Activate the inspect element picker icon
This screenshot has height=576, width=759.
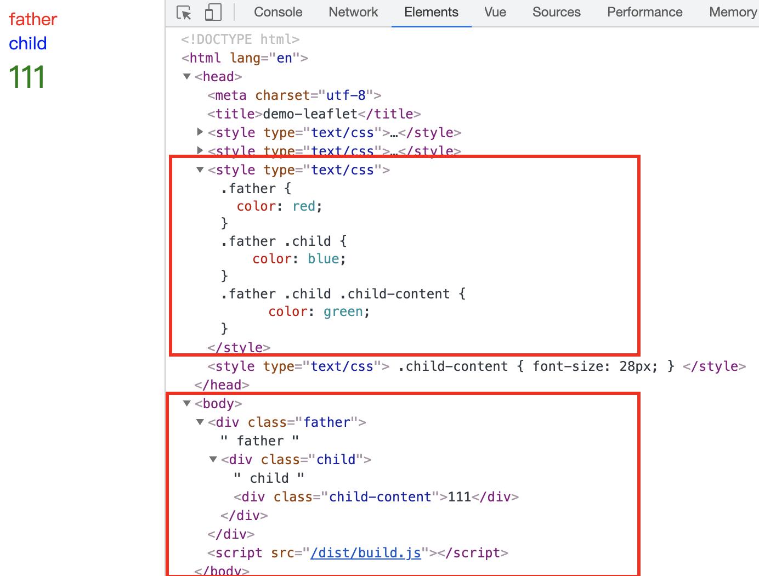[x=184, y=12]
